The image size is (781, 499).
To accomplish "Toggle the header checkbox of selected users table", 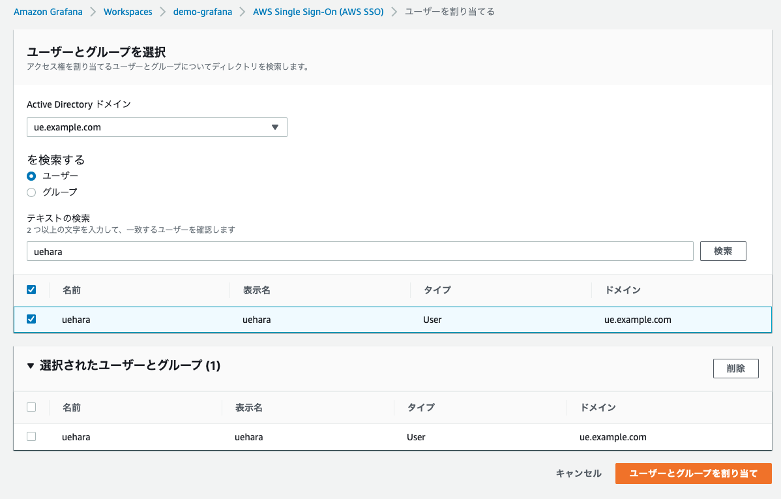I will pyautogui.click(x=31, y=406).
